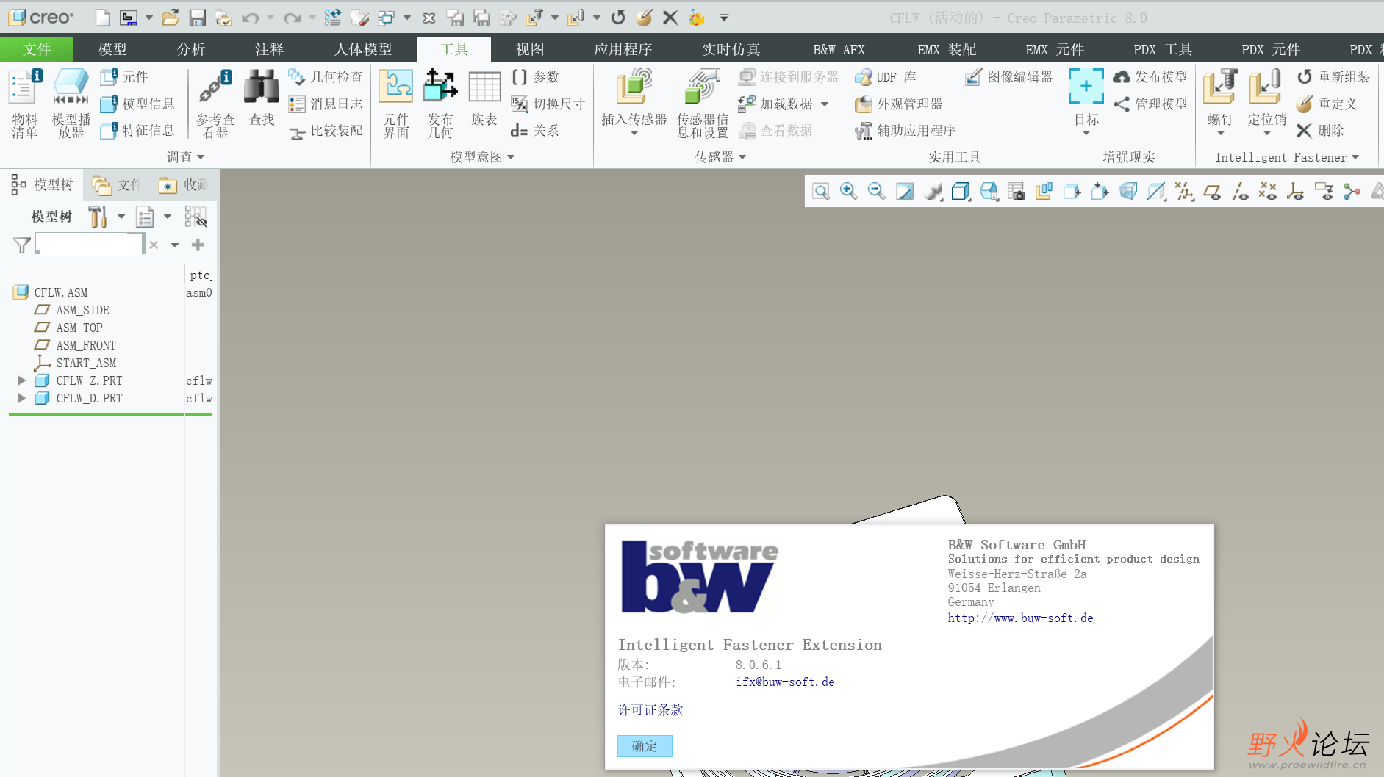1384x777 pixels.
Task: Open the 定位销 dowel pin dropdown arrow
Action: 1267,134
